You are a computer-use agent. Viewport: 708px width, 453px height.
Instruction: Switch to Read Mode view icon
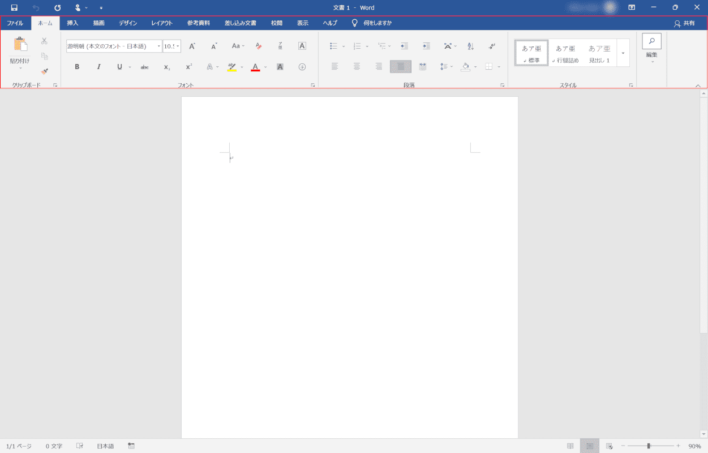click(570, 446)
